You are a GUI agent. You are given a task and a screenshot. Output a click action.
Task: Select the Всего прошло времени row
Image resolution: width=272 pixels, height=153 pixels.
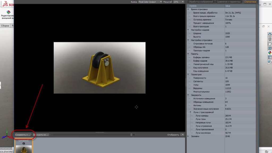tap(221, 16)
